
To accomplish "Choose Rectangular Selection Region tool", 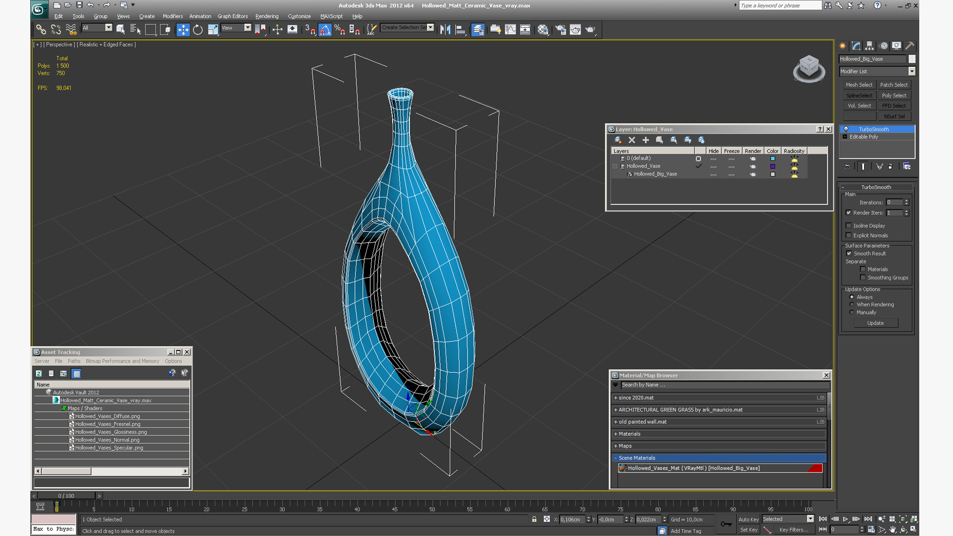I will click(150, 30).
